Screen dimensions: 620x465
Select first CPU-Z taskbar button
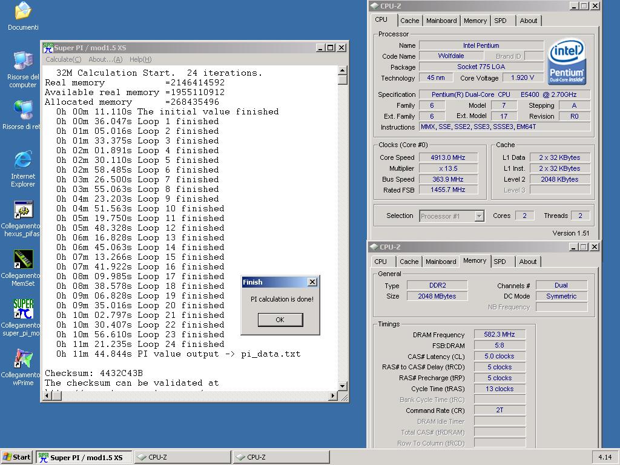183,457
